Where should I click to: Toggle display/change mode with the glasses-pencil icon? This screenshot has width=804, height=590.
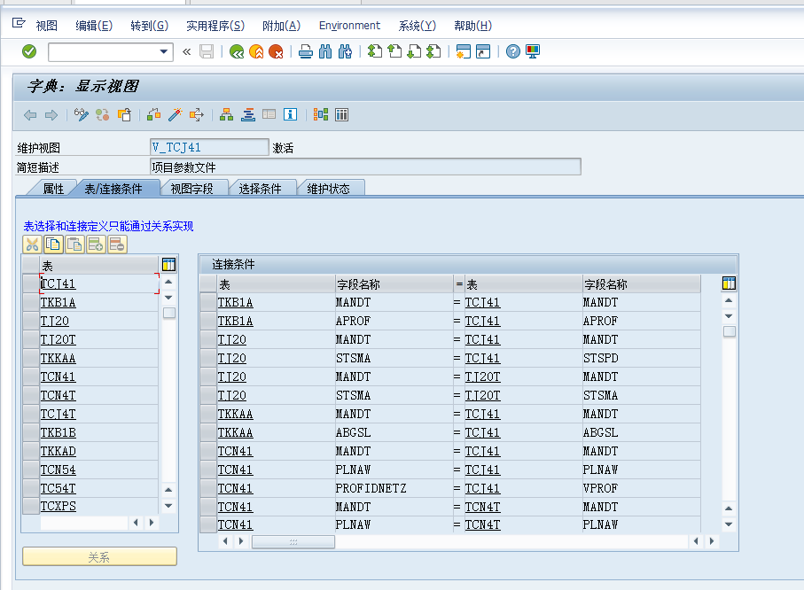click(82, 114)
